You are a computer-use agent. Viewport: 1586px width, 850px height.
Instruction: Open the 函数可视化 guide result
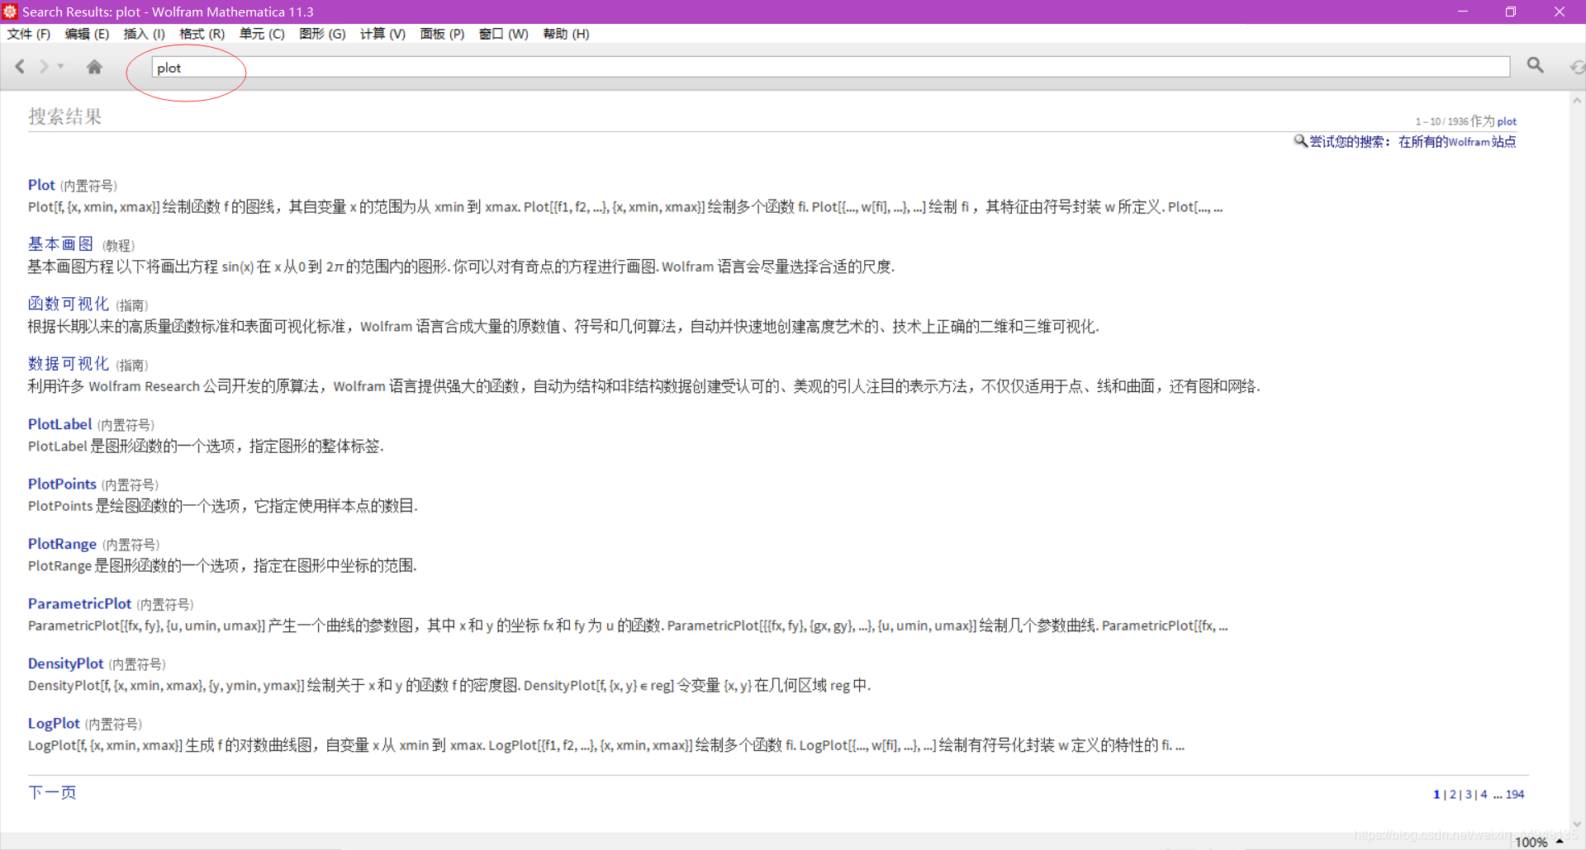[69, 304]
